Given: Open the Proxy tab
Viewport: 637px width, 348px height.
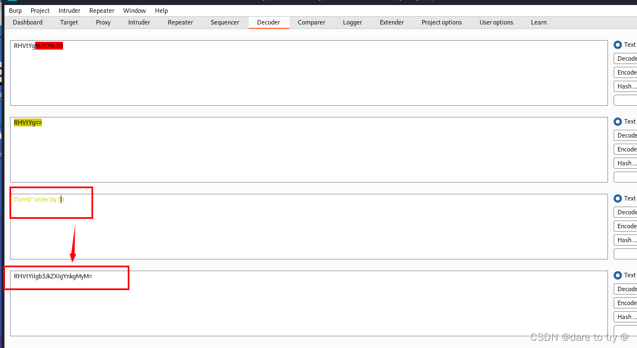Looking at the screenshot, I should 103,22.
